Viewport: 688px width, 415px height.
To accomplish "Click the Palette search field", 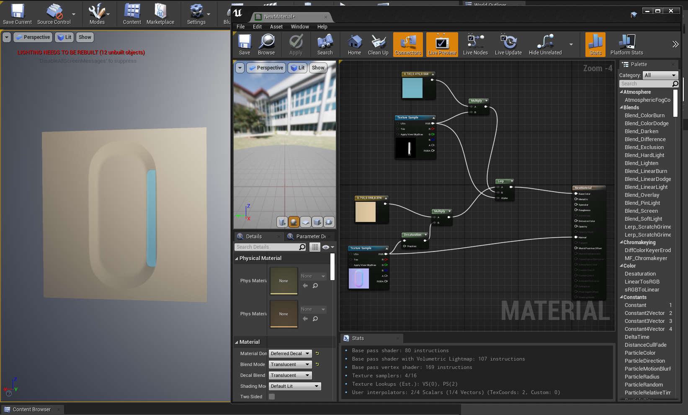I will click(649, 84).
